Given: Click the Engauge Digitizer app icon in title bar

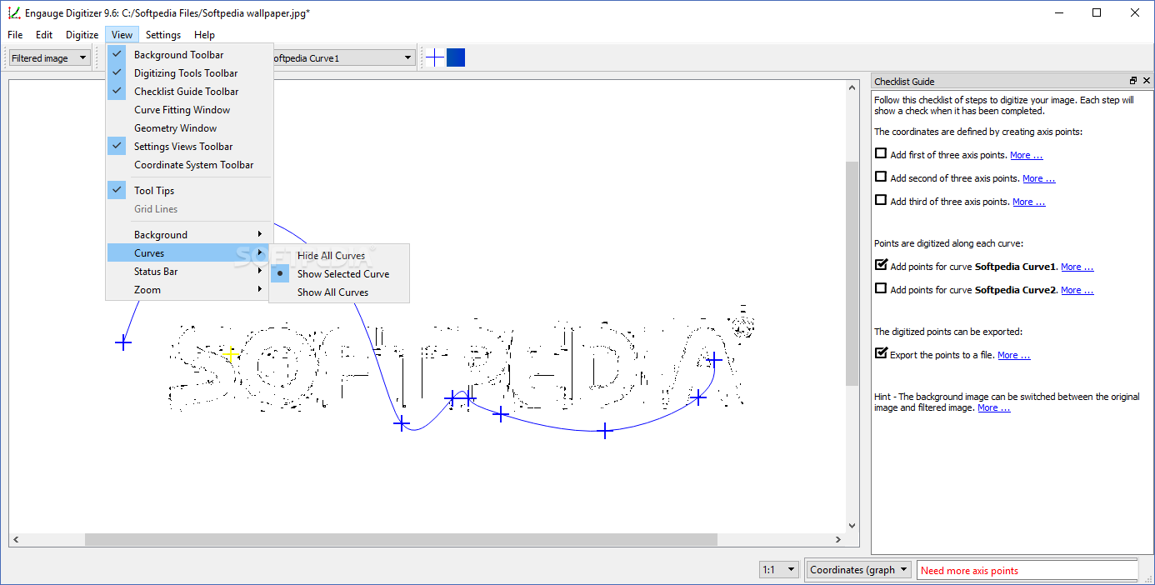Looking at the screenshot, I should (14, 12).
